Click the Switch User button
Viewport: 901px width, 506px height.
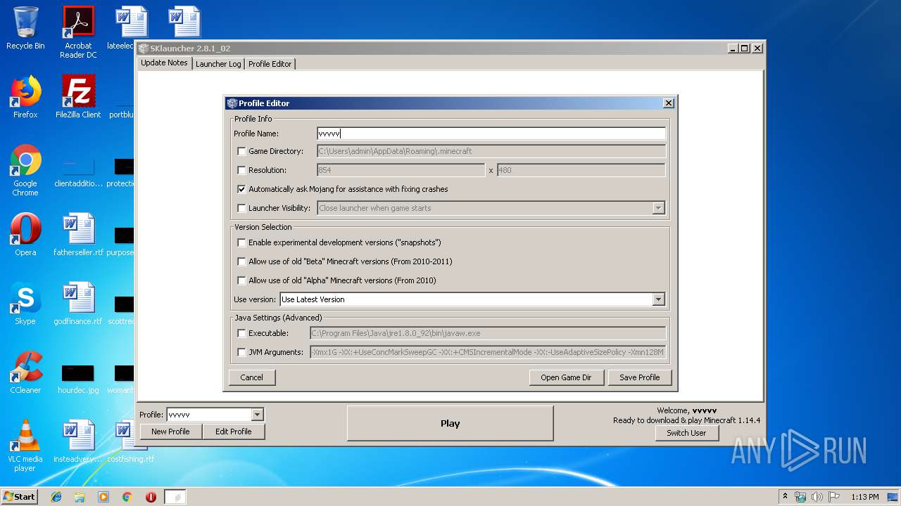pos(686,433)
